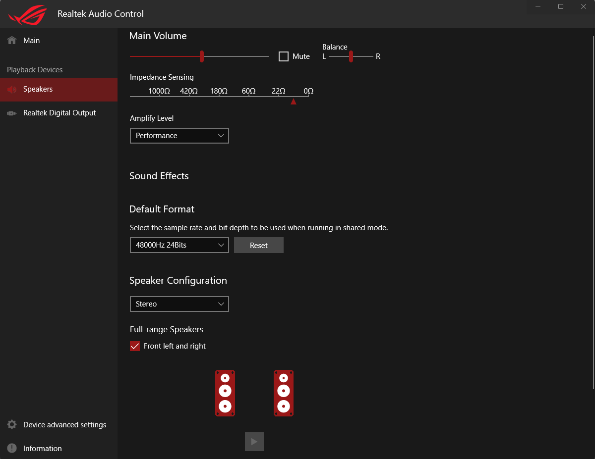Viewport: 595px width, 459px height.
Task: Click the vertical scrollbar on the right
Action: [593, 213]
